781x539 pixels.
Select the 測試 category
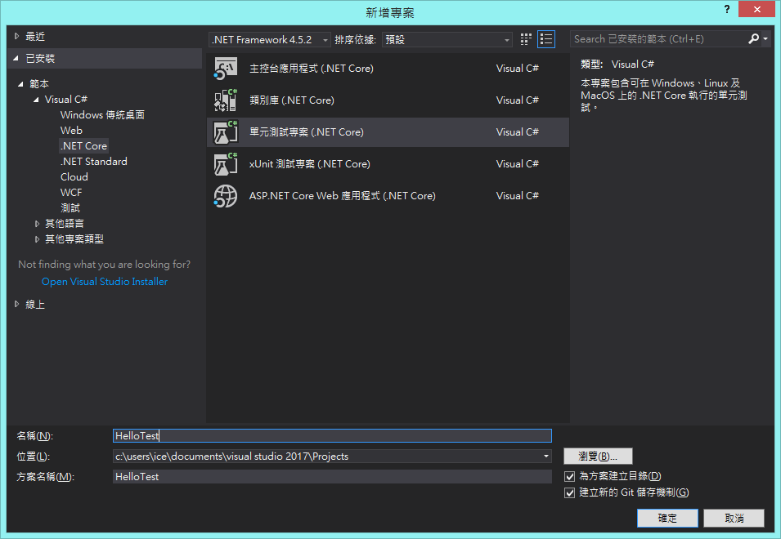pos(70,208)
